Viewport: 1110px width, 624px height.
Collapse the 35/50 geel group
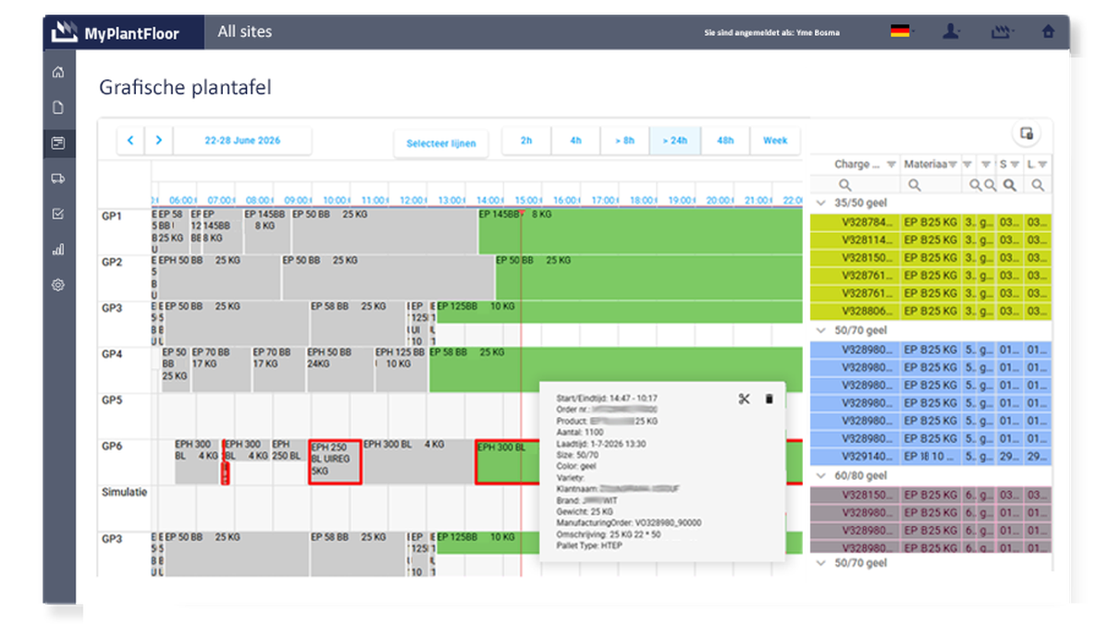pos(821,203)
